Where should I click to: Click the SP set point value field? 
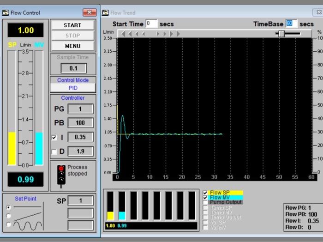coord(81,200)
